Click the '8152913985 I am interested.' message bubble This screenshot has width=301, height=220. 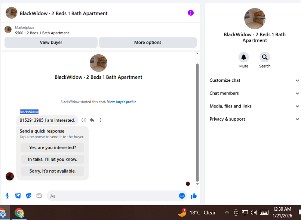pyautogui.click(x=47, y=120)
